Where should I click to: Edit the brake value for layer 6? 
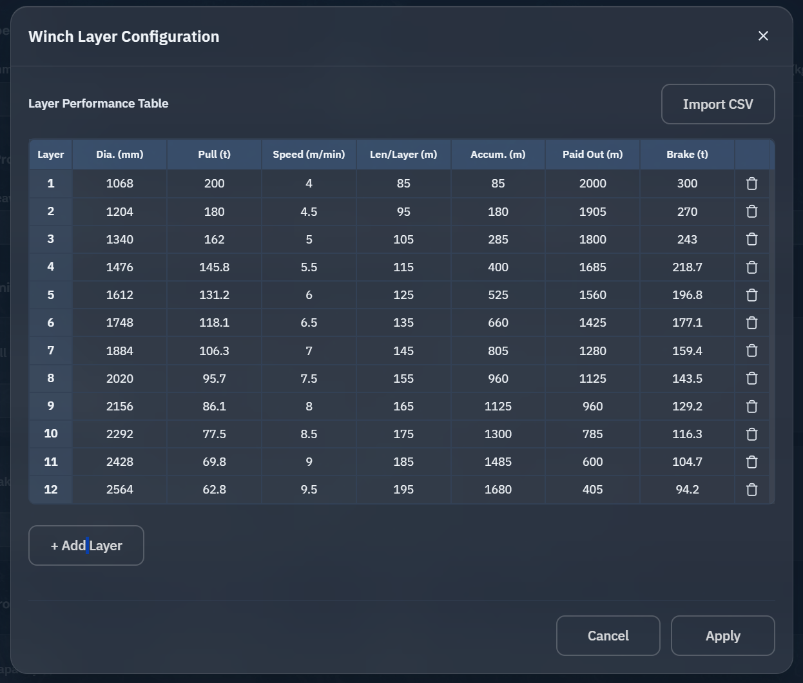tap(687, 322)
